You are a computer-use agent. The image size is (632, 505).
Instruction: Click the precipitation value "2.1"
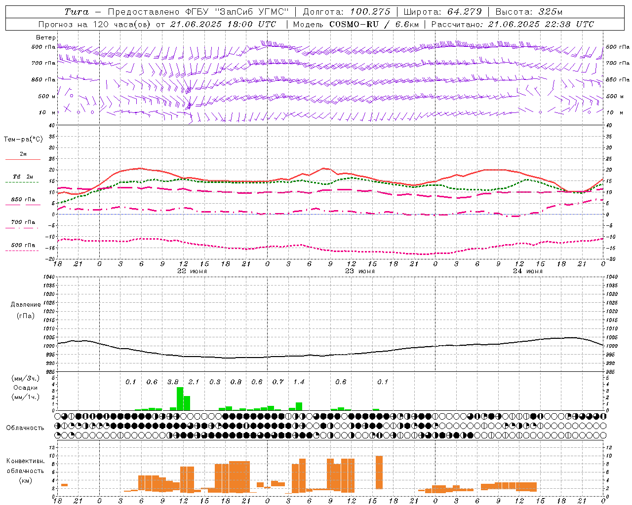(x=194, y=382)
